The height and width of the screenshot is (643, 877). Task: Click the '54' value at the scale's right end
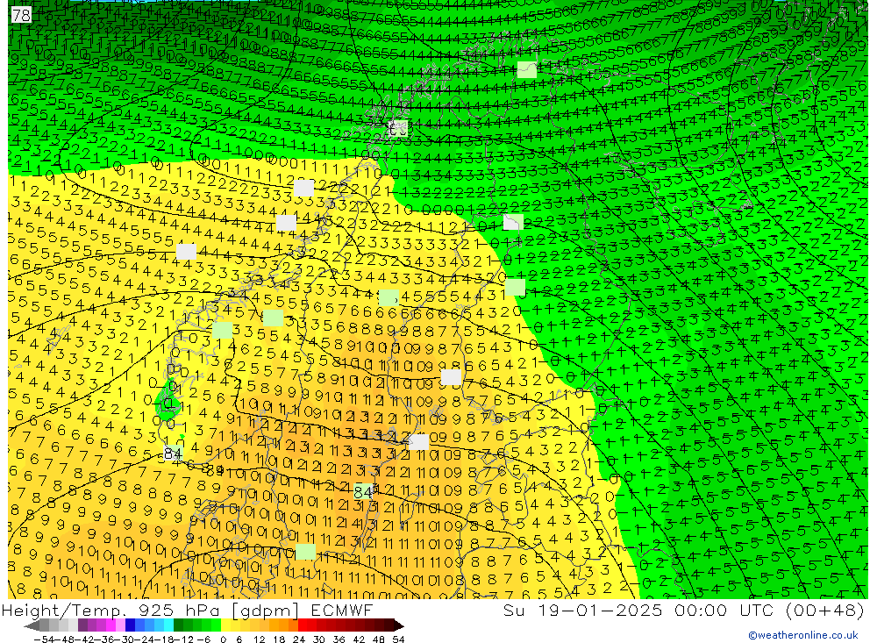coord(398,639)
